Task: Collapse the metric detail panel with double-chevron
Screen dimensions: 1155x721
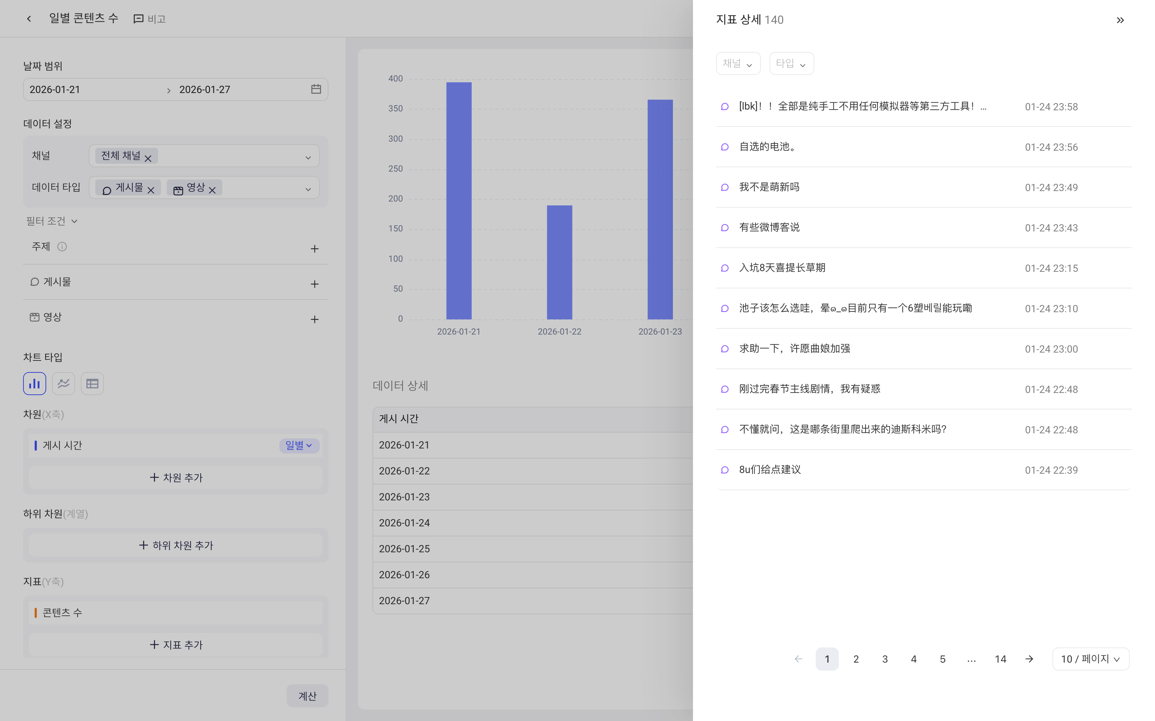Action: pos(1120,20)
